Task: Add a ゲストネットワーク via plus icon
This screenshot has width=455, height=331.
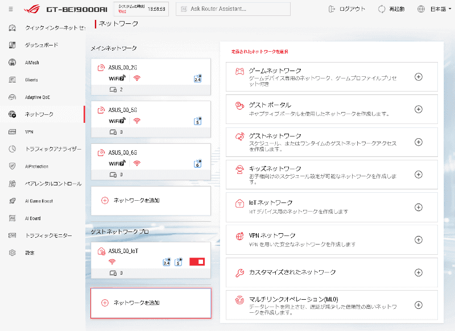Action: pos(418,142)
